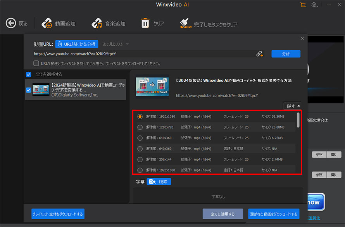Click the video URL input field
Screen dimensions: 345x227
click(144, 54)
